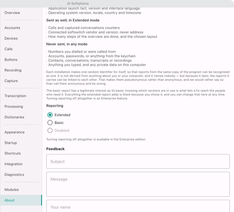Click the Enterprise edition note below Disabled
234x212 pixels.
pos(96,139)
